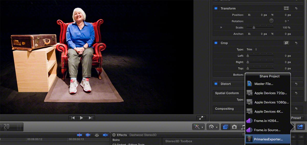This screenshot has width=307, height=145.
Task: Choose Frame.io Source... share option
Action: click(x=268, y=130)
